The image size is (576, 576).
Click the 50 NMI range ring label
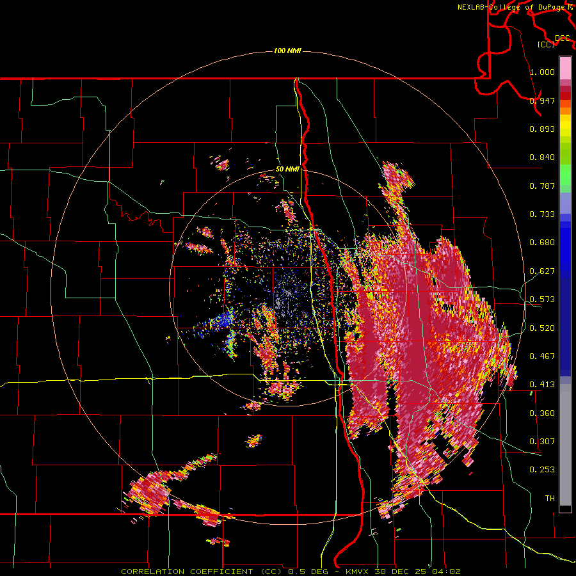pos(287,170)
